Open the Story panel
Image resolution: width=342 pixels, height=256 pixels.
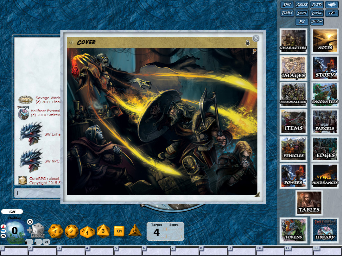[x=325, y=67]
